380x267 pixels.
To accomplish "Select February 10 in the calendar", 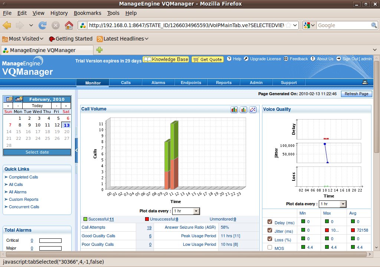I will tap(37, 125).
